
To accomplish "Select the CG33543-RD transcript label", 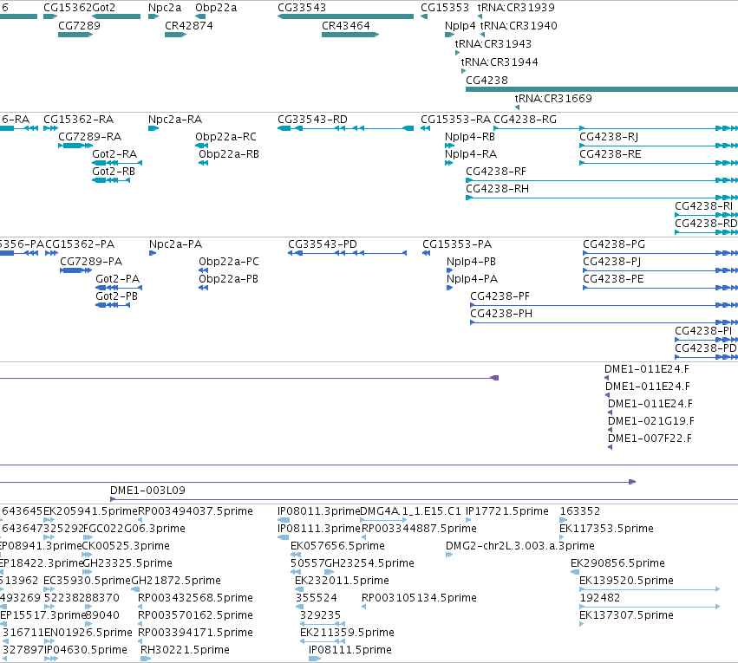I will [312, 120].
